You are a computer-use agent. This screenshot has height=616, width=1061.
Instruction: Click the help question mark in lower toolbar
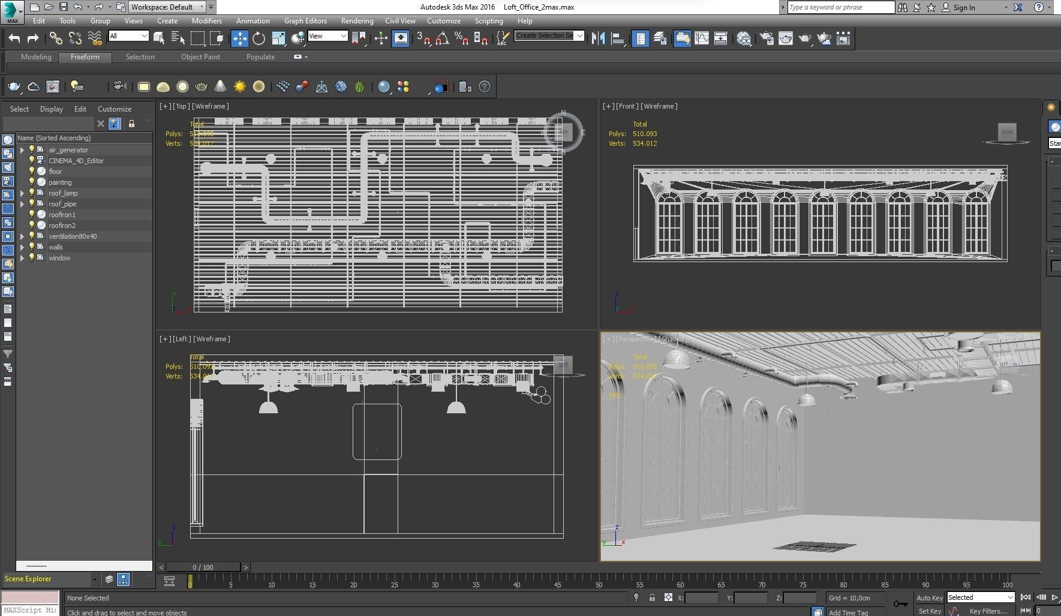click(x=485, y=87)
